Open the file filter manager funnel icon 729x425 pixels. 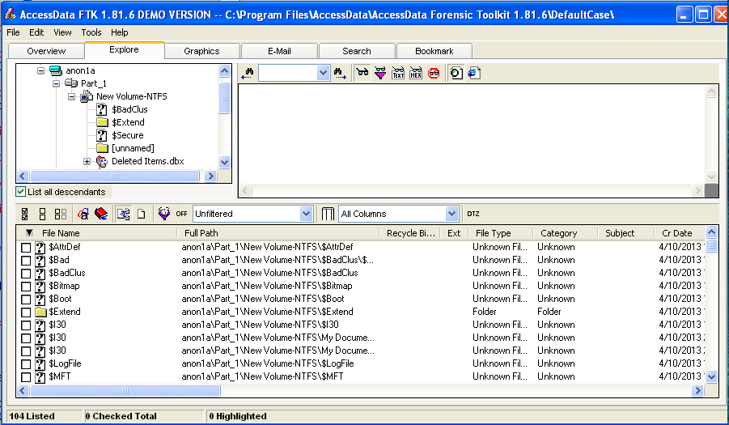pyautogui.click(x=164, y=214)
